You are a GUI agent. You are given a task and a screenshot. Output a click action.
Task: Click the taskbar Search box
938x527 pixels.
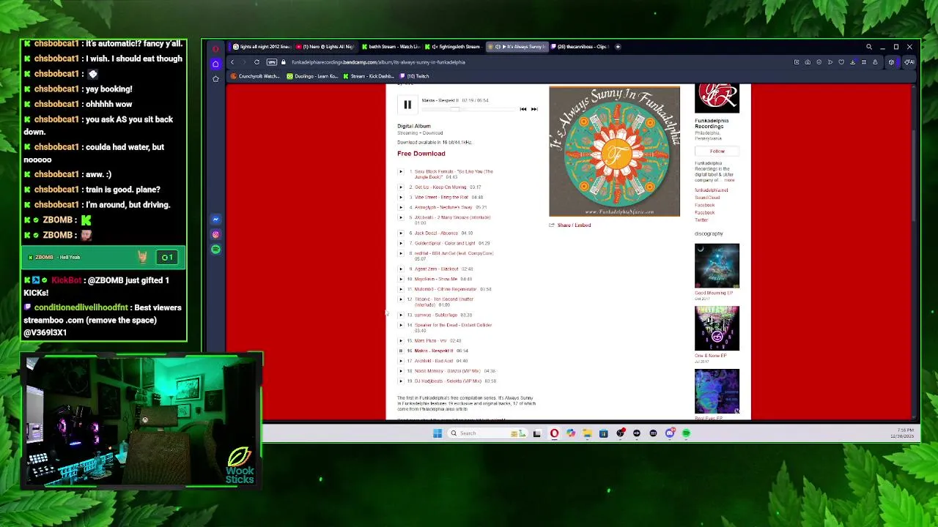click(487, 433)
